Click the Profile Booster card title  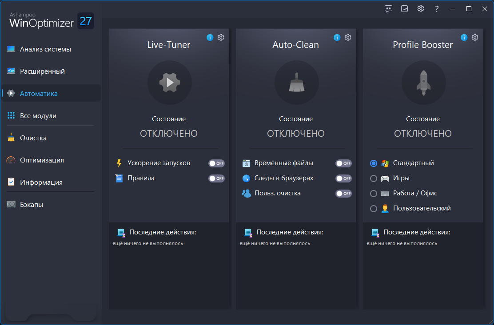tap(423, 45)
